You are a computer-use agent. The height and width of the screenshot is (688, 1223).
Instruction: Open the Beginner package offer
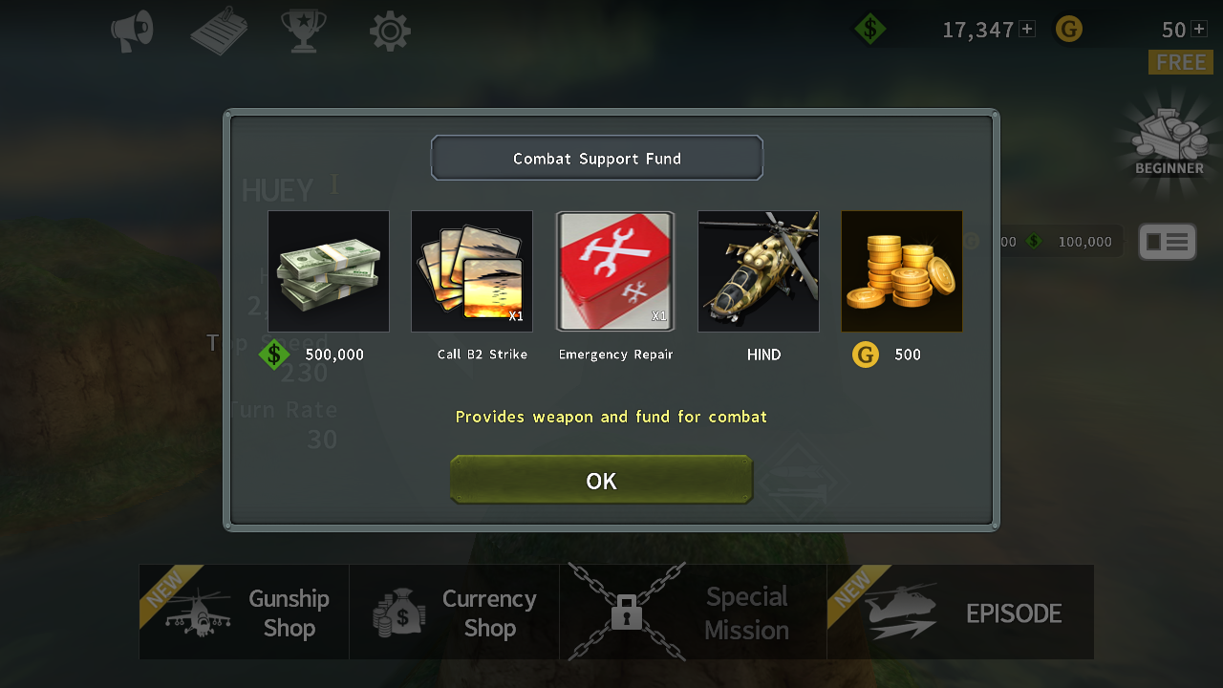(x=1169, y=140)
